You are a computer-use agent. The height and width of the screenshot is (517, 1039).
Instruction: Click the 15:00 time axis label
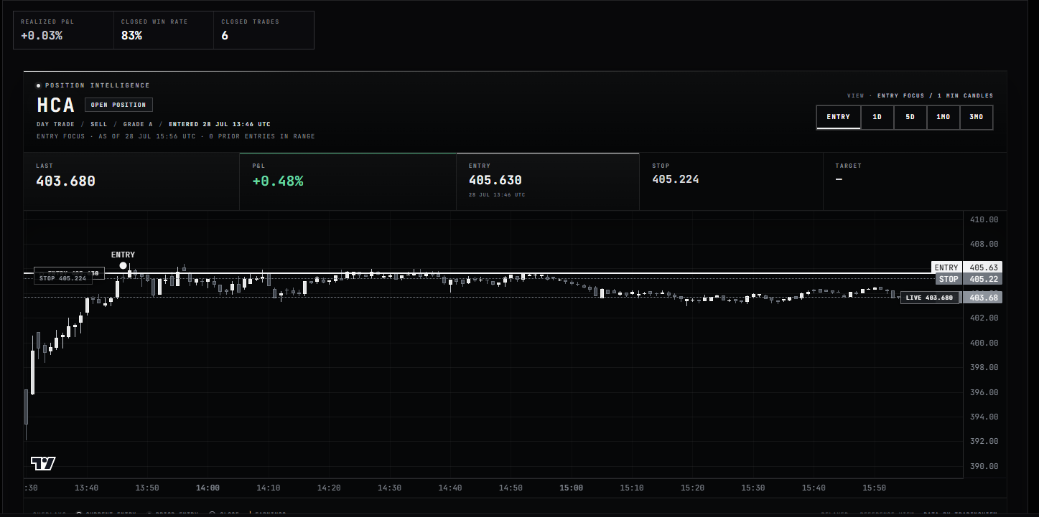click(572, 488)
